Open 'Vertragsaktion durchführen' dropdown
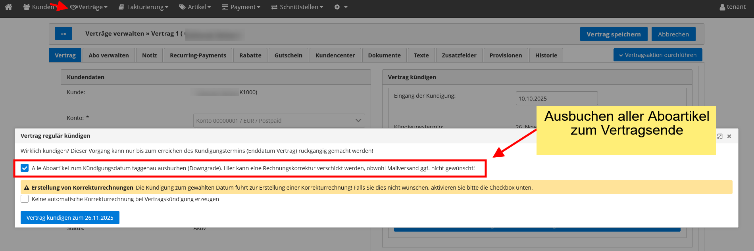754x251 pixels. point(658,55)
